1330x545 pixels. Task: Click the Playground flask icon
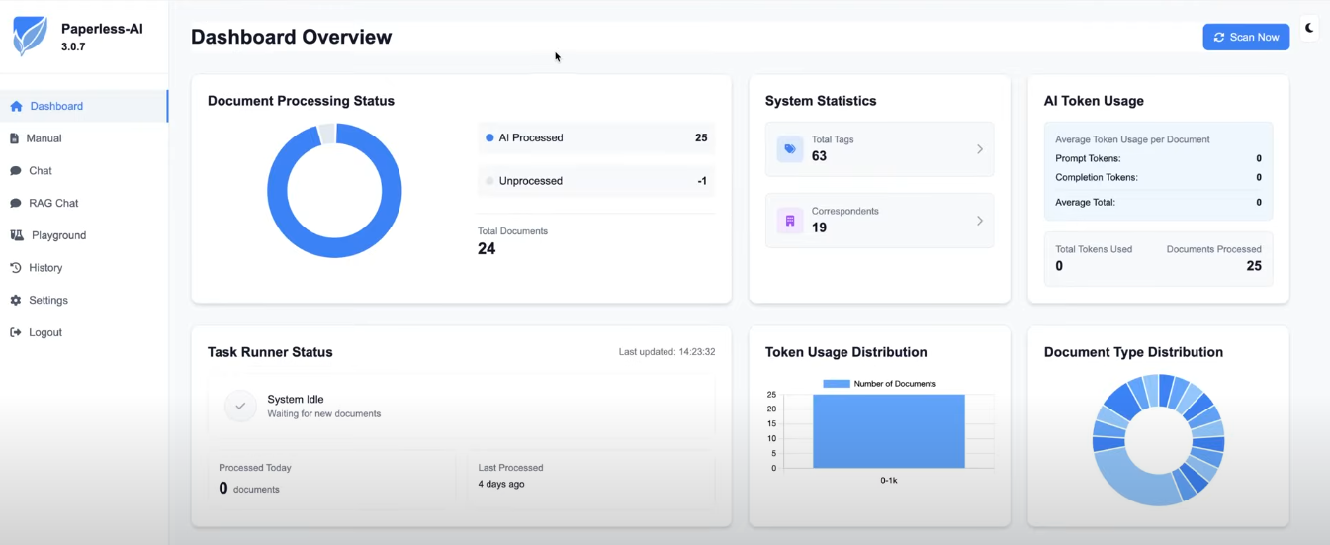[17, 235]
